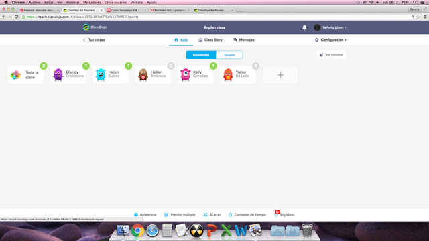
Task: Select the Toda la clase card
Action: [25, 74]
